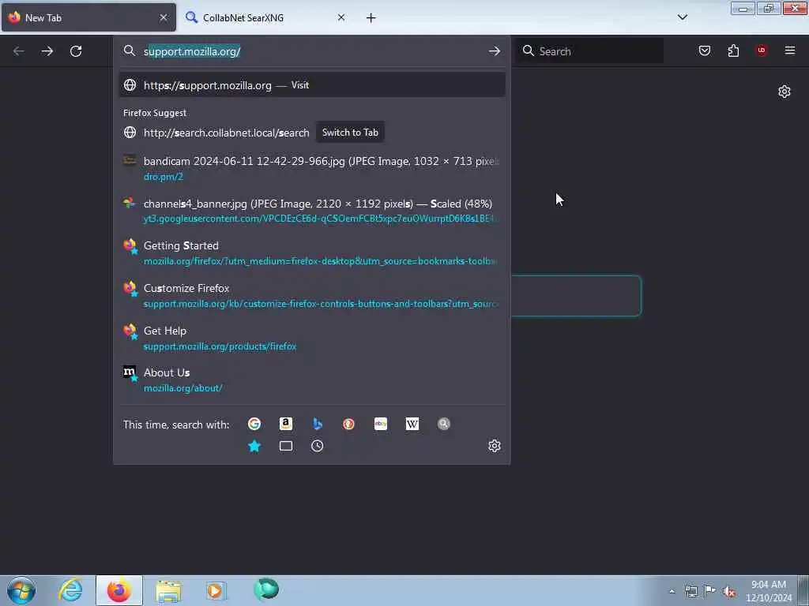The height and width of the screenshot is (606, 809).
Task: Open the taskbar clock showing 9:04 AM
Action: pos(769,591)
